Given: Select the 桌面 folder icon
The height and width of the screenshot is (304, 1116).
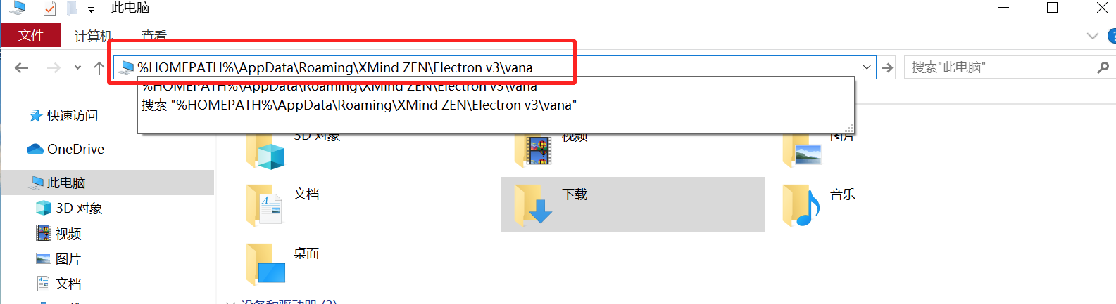Looking at the screenshot, I should (265, 263).
